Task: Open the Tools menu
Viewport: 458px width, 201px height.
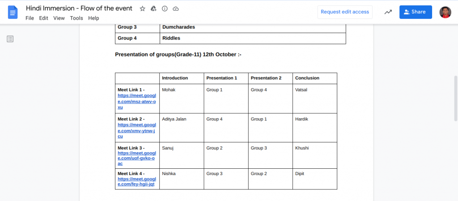Action: pyautogui.click(x=76, y=18)
